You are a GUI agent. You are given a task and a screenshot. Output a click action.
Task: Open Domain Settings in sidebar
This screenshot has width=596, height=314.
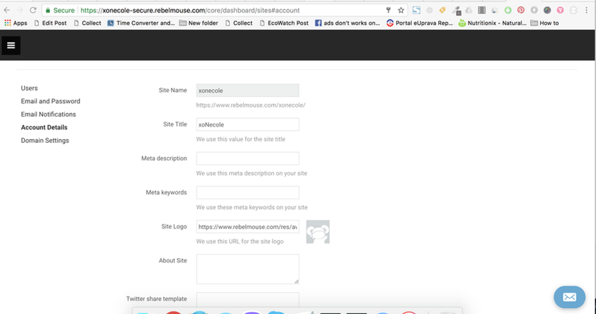[x=45, y=140]
